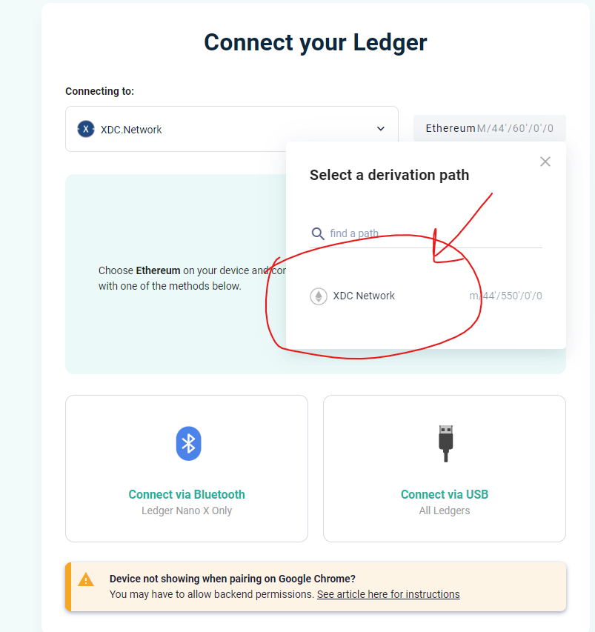The height and width of the screenshot is (632, 595).
Task: Click the Select a derivation path heading
Action: 389,176
